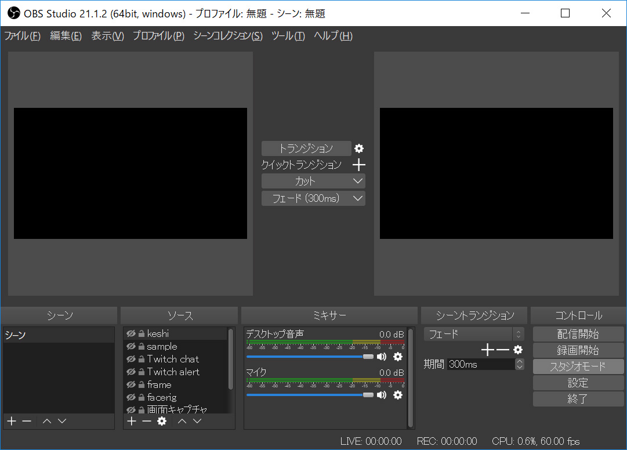Click the 録画開始 button
This screenshot has width=627, height=450.
coord(578,350)
